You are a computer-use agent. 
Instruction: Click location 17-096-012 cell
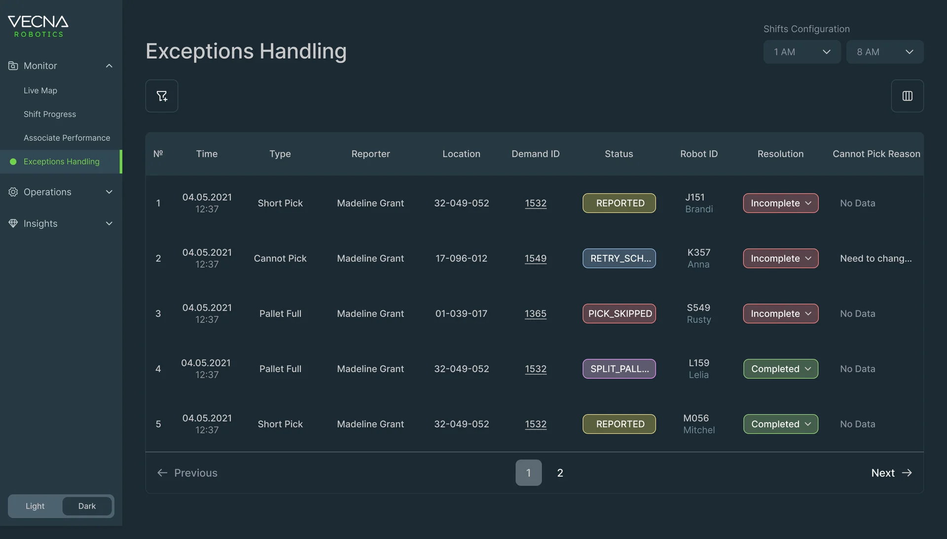461,258
